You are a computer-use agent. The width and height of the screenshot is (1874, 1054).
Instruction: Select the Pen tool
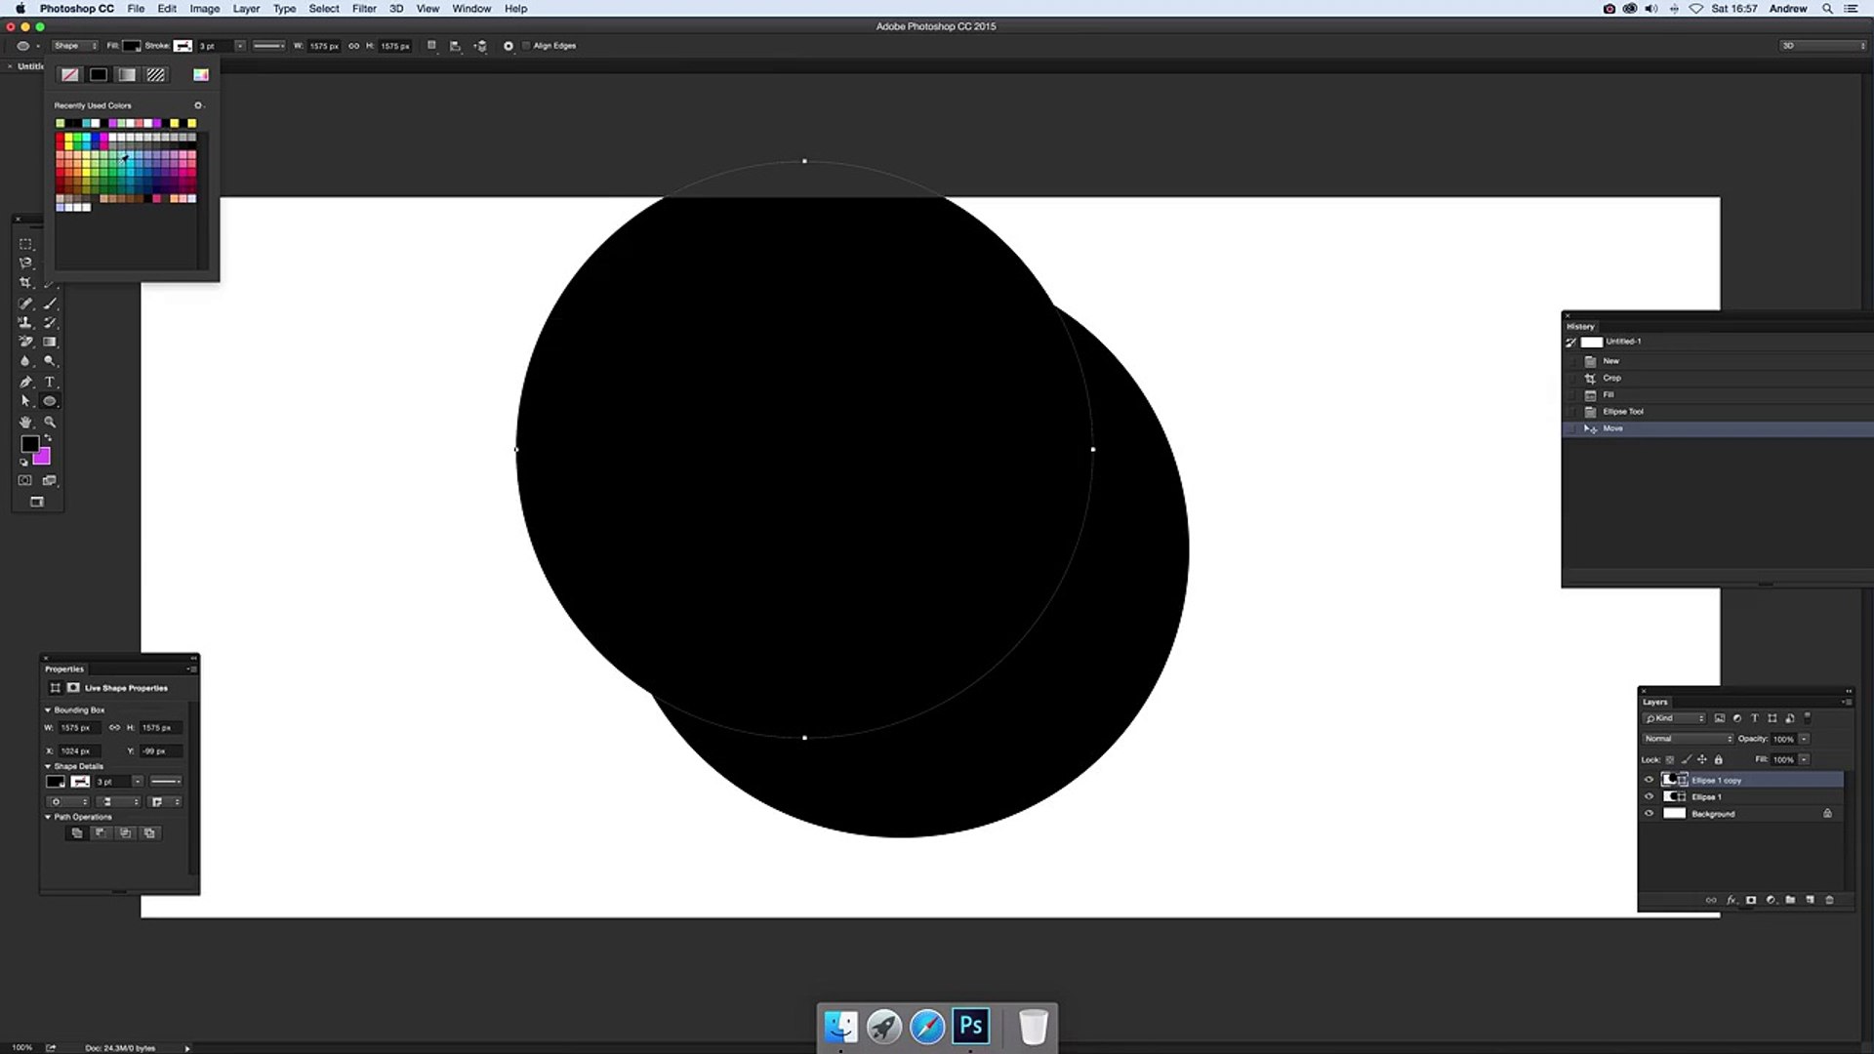pos(25,382)
